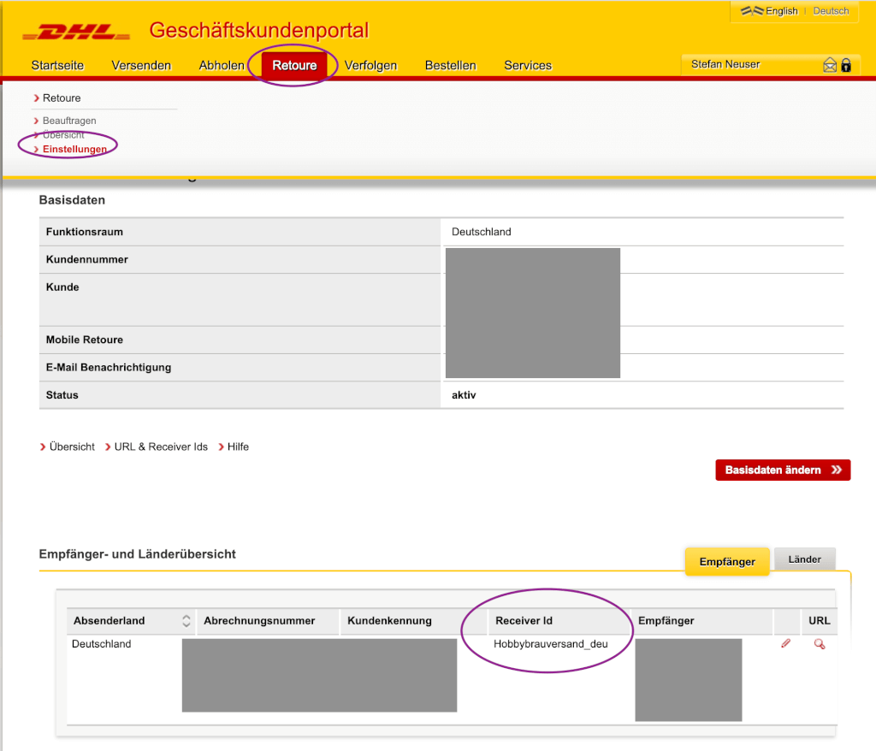The width and height of the screenshot is (876, 751).
Task: Select the Retoure menu tab
Action: [294, 65]
